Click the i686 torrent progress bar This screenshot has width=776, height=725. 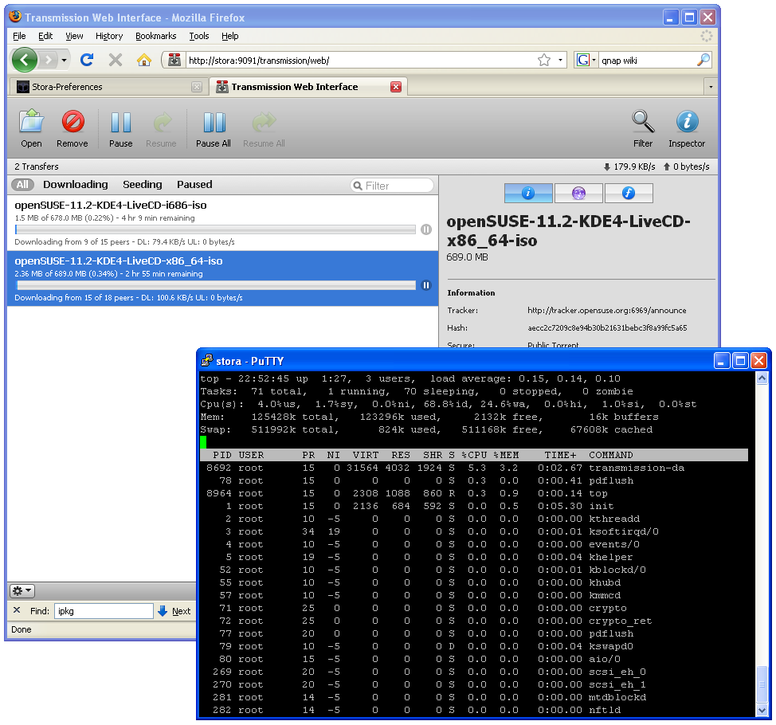215,229
